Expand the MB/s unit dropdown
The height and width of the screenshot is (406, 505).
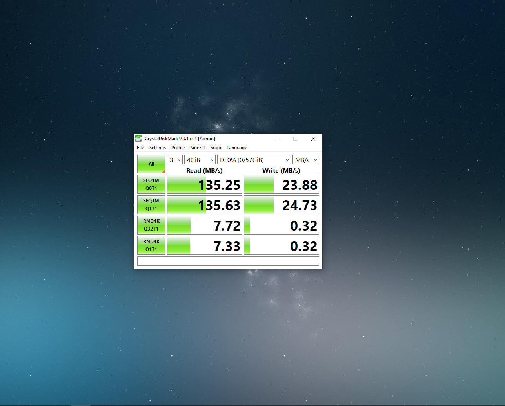(x=306, y=160)
